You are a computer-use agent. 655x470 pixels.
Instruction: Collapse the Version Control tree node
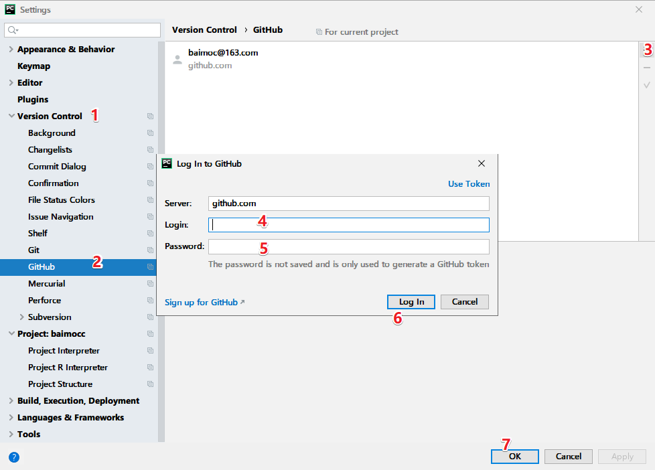pos(11,116)
